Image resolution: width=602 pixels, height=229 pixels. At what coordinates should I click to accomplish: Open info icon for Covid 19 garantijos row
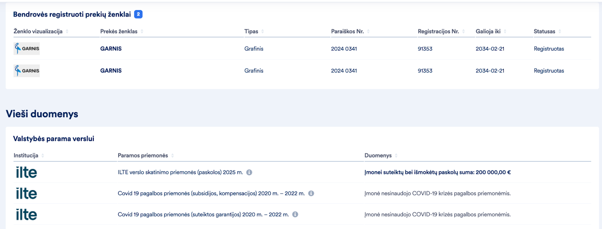click(x=295, y=214)
